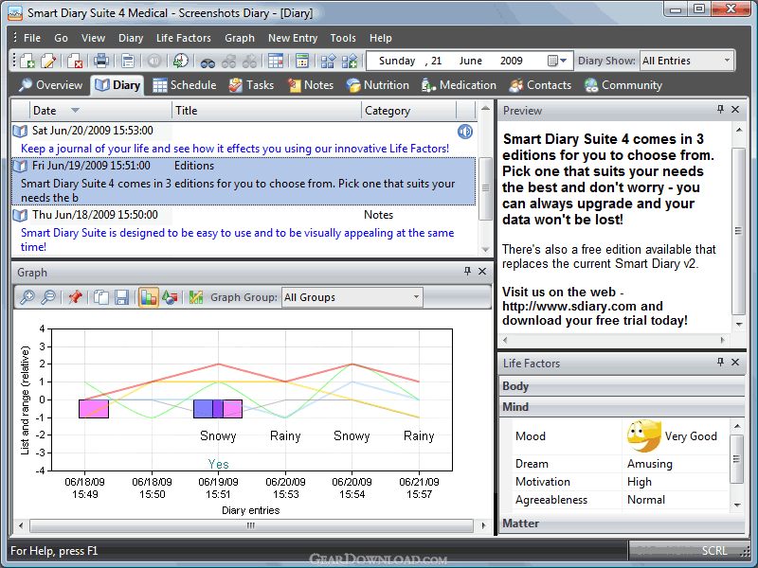Screen dimensions: 758x568
Task: Expand the Body life factors section
Action: coord(622,386)
